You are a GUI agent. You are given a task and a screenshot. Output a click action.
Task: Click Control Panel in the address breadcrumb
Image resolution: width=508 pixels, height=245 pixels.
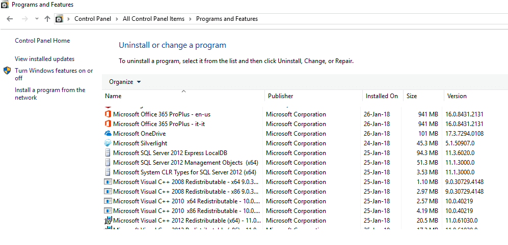coord(93,19)
